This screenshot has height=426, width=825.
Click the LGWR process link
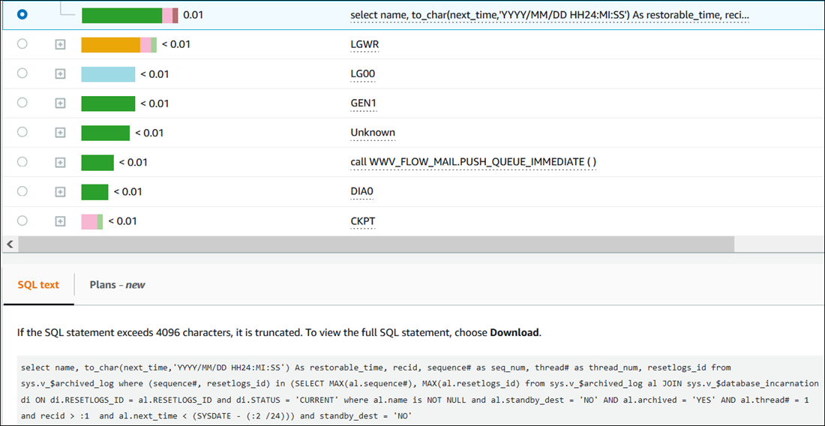pyautogui.click(x=364, y=44)
